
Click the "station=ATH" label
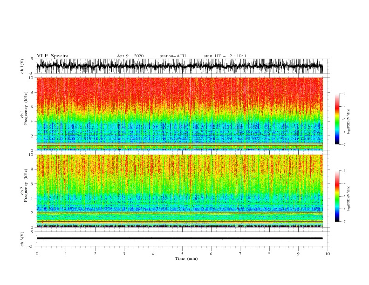point(173,56)
